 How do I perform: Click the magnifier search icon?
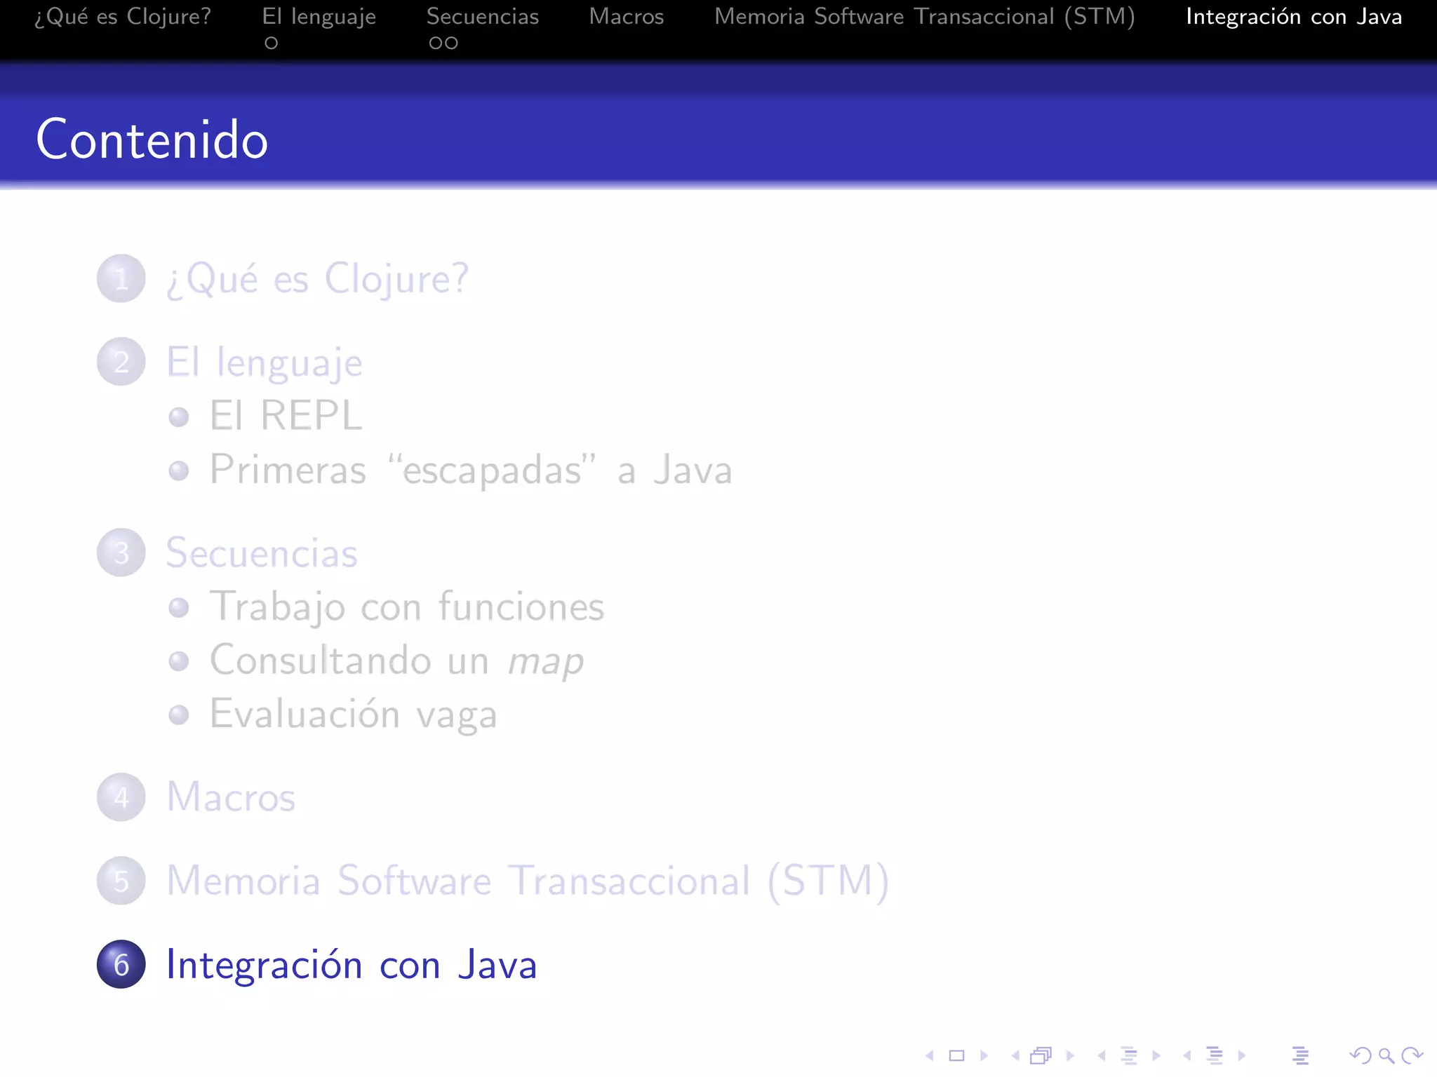click(x=1386, y=1055)
